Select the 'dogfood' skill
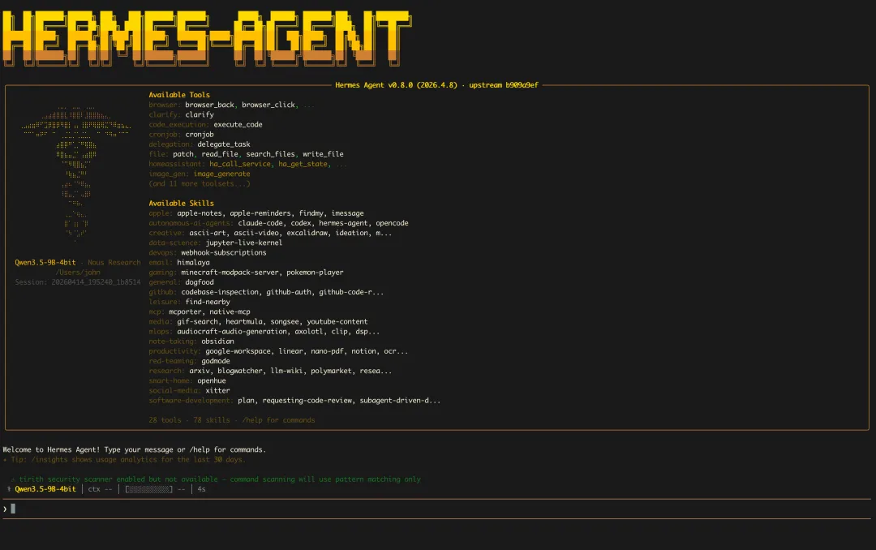 tap(200, 282)
